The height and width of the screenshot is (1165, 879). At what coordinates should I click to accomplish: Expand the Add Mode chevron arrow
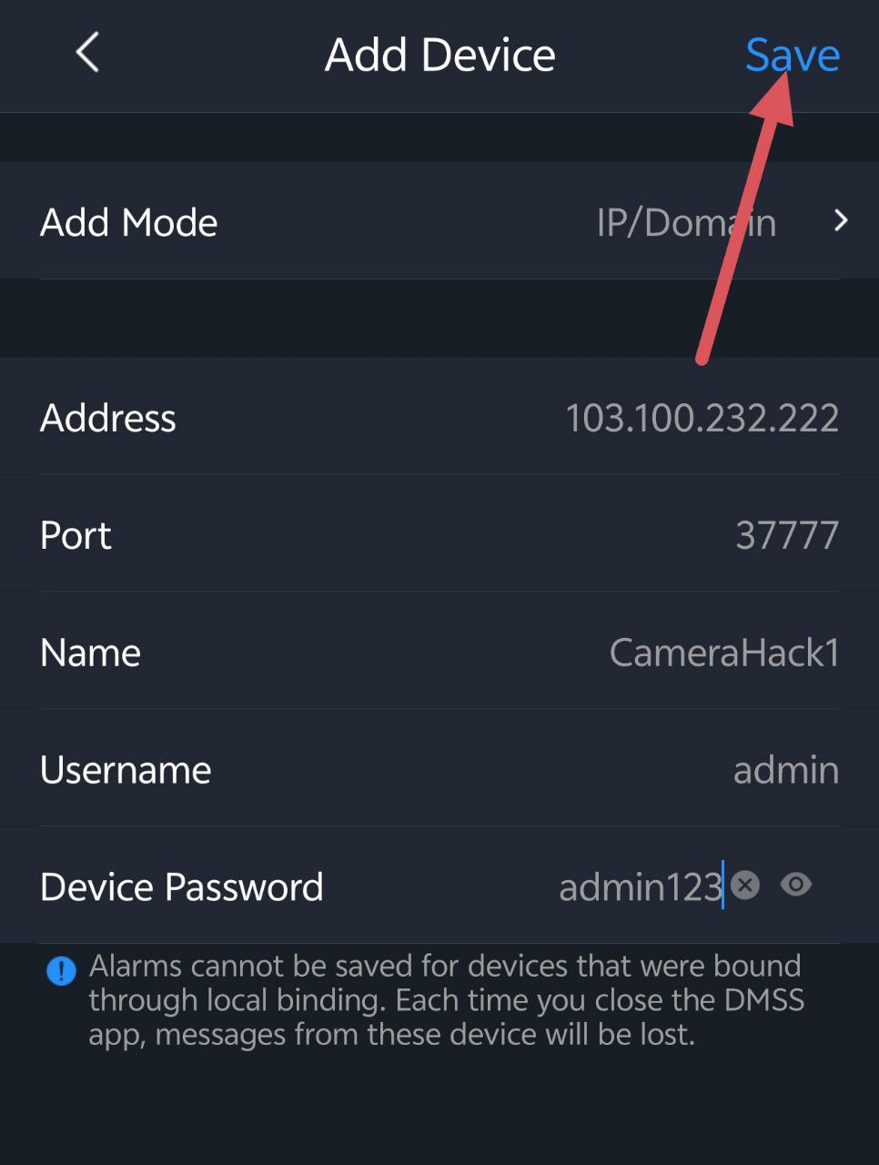coord(841,221)
